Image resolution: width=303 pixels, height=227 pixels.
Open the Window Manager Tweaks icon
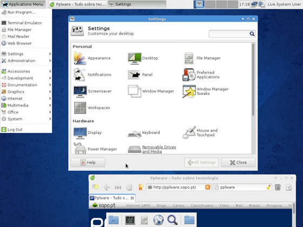pos(189,91)
